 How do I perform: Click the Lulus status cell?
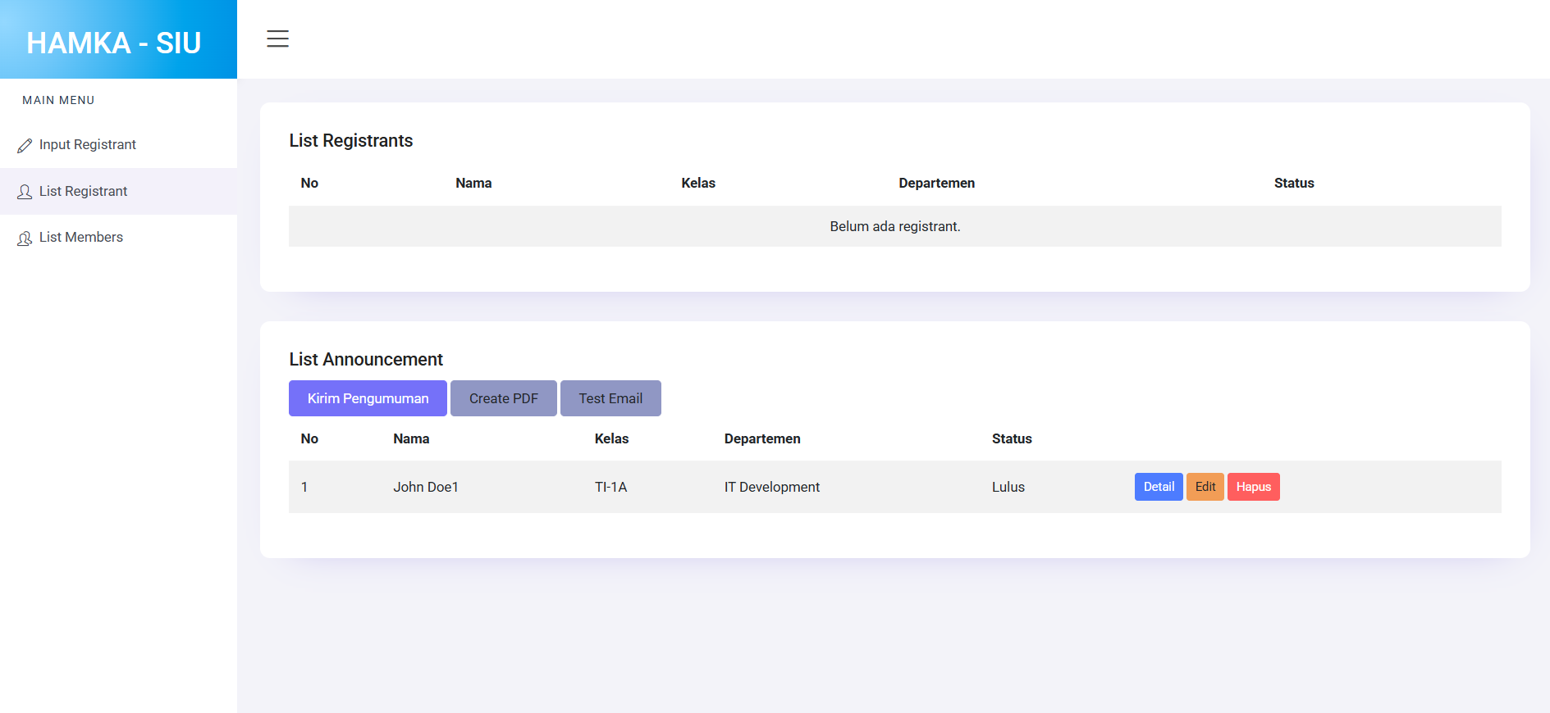(1008, 487)
